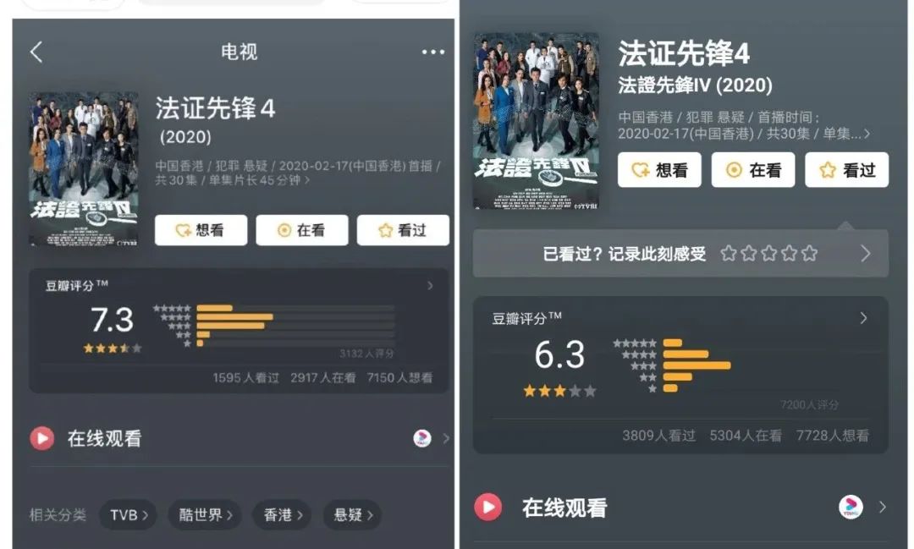Open the 悬疑 category tag
914x549 pixels.
pos(353,515)
